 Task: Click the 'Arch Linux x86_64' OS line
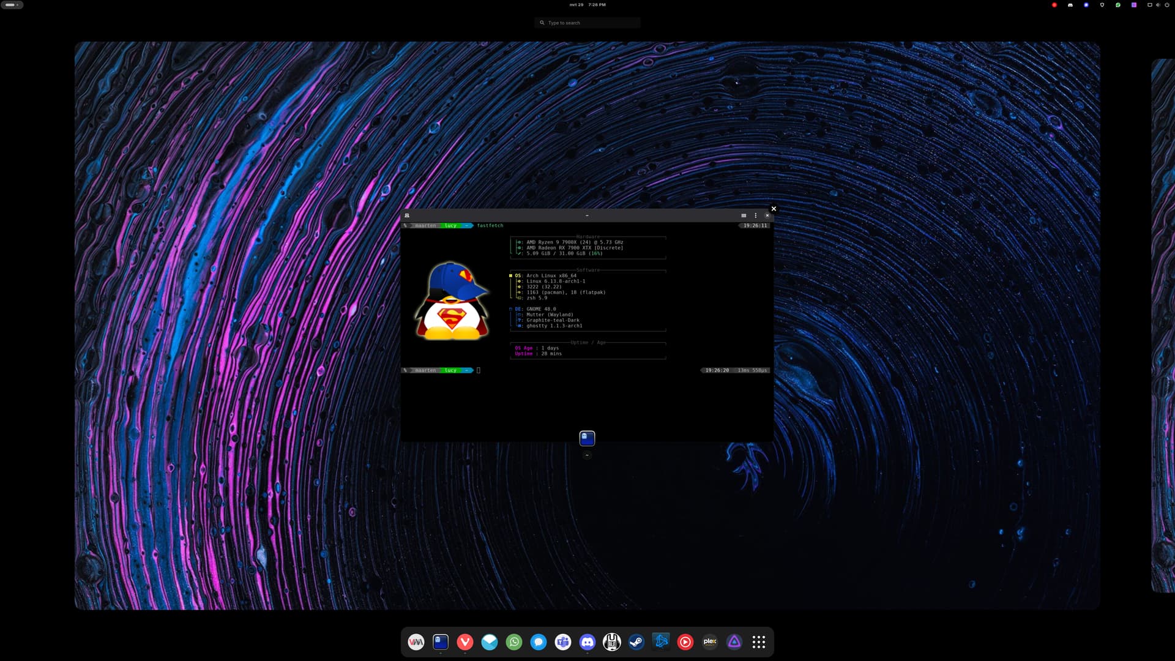click(x=551, y=276)
